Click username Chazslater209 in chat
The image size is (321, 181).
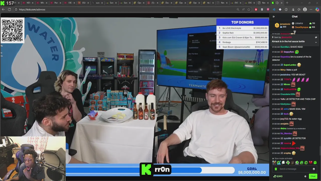click(x=287, y=94)
